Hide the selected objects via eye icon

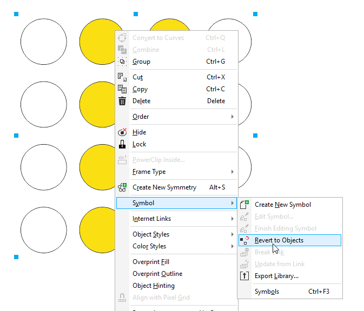click(122, 132)
